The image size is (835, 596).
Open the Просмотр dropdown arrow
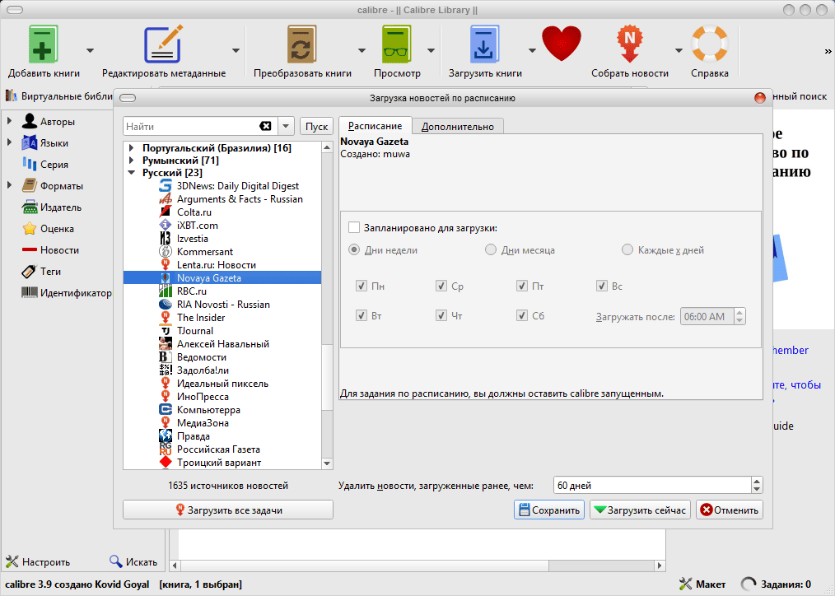(431, 50)
